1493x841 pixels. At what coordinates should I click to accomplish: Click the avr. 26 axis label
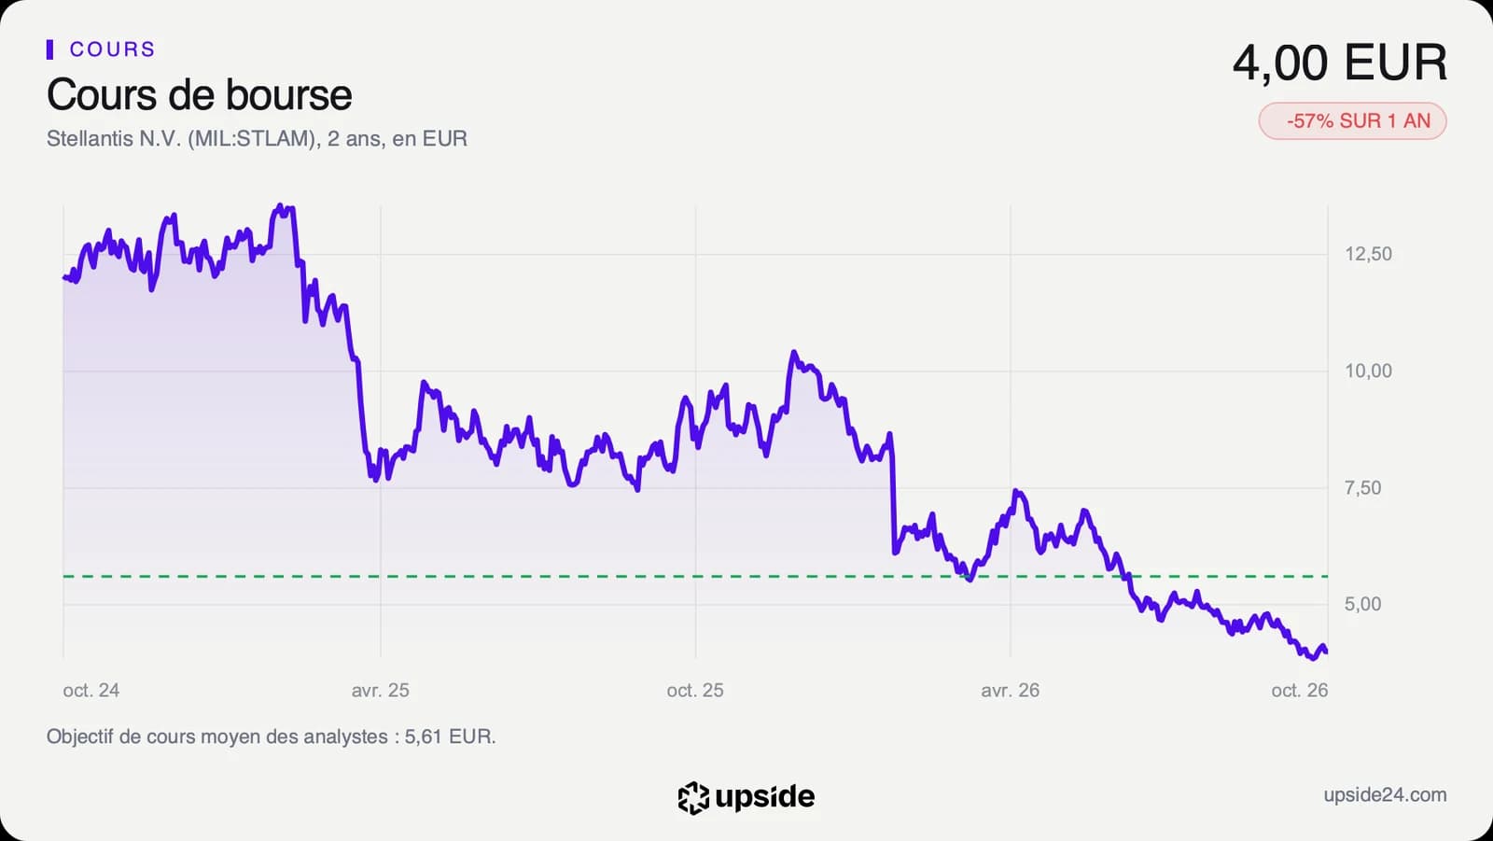(1011, 691)
